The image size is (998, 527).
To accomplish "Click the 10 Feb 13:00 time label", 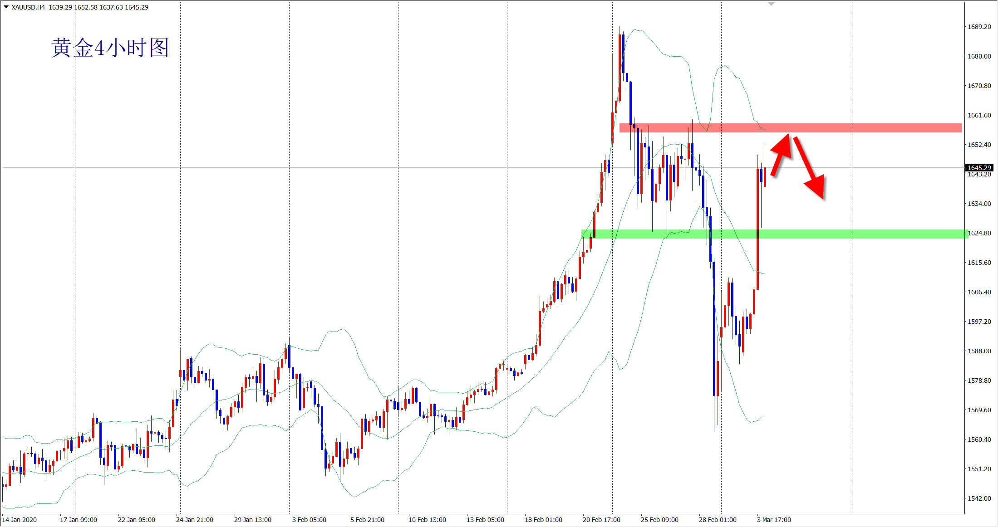I will pyautogui.click(x=427, y=520).
